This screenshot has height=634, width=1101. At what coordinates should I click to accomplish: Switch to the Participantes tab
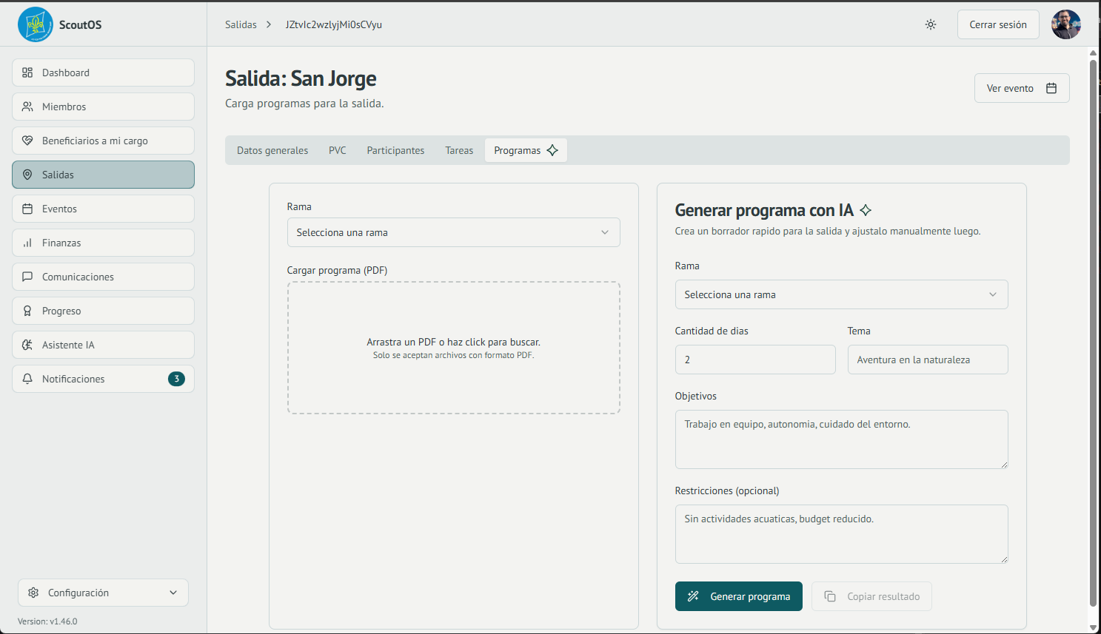click(395, 150)
